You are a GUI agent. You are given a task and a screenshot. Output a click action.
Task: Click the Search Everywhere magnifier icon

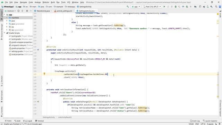click(x=216, y=7)
